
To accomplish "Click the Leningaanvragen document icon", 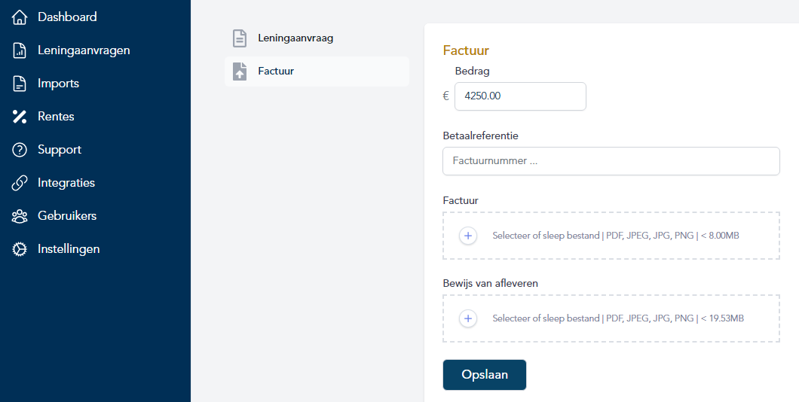I will 20,50.
